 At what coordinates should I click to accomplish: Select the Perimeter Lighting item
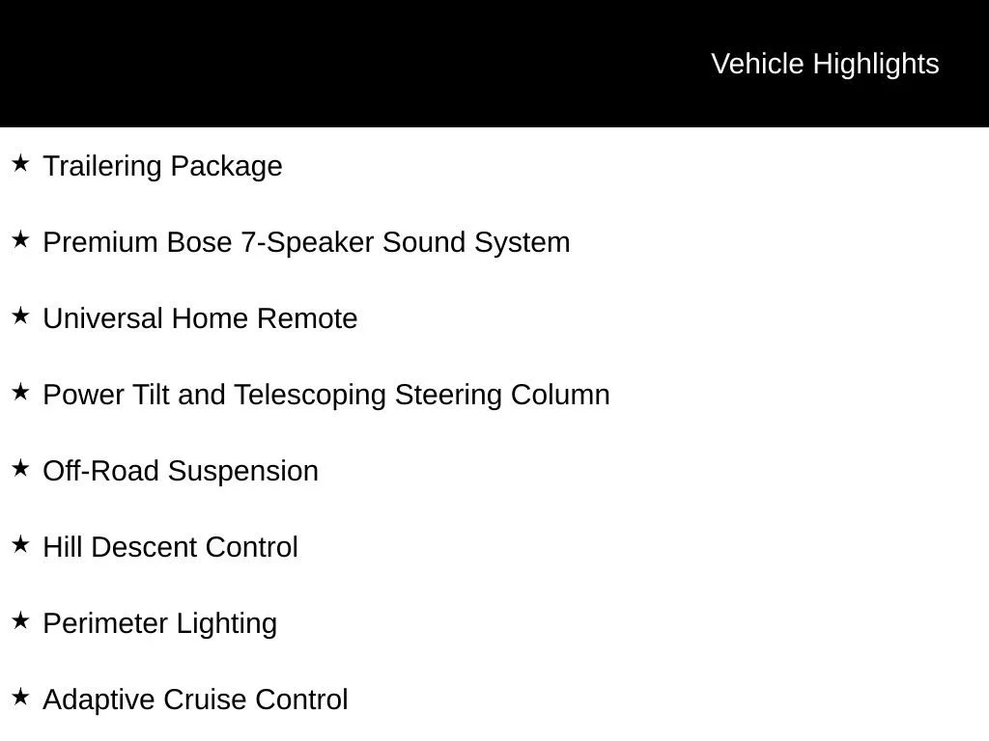160,624
